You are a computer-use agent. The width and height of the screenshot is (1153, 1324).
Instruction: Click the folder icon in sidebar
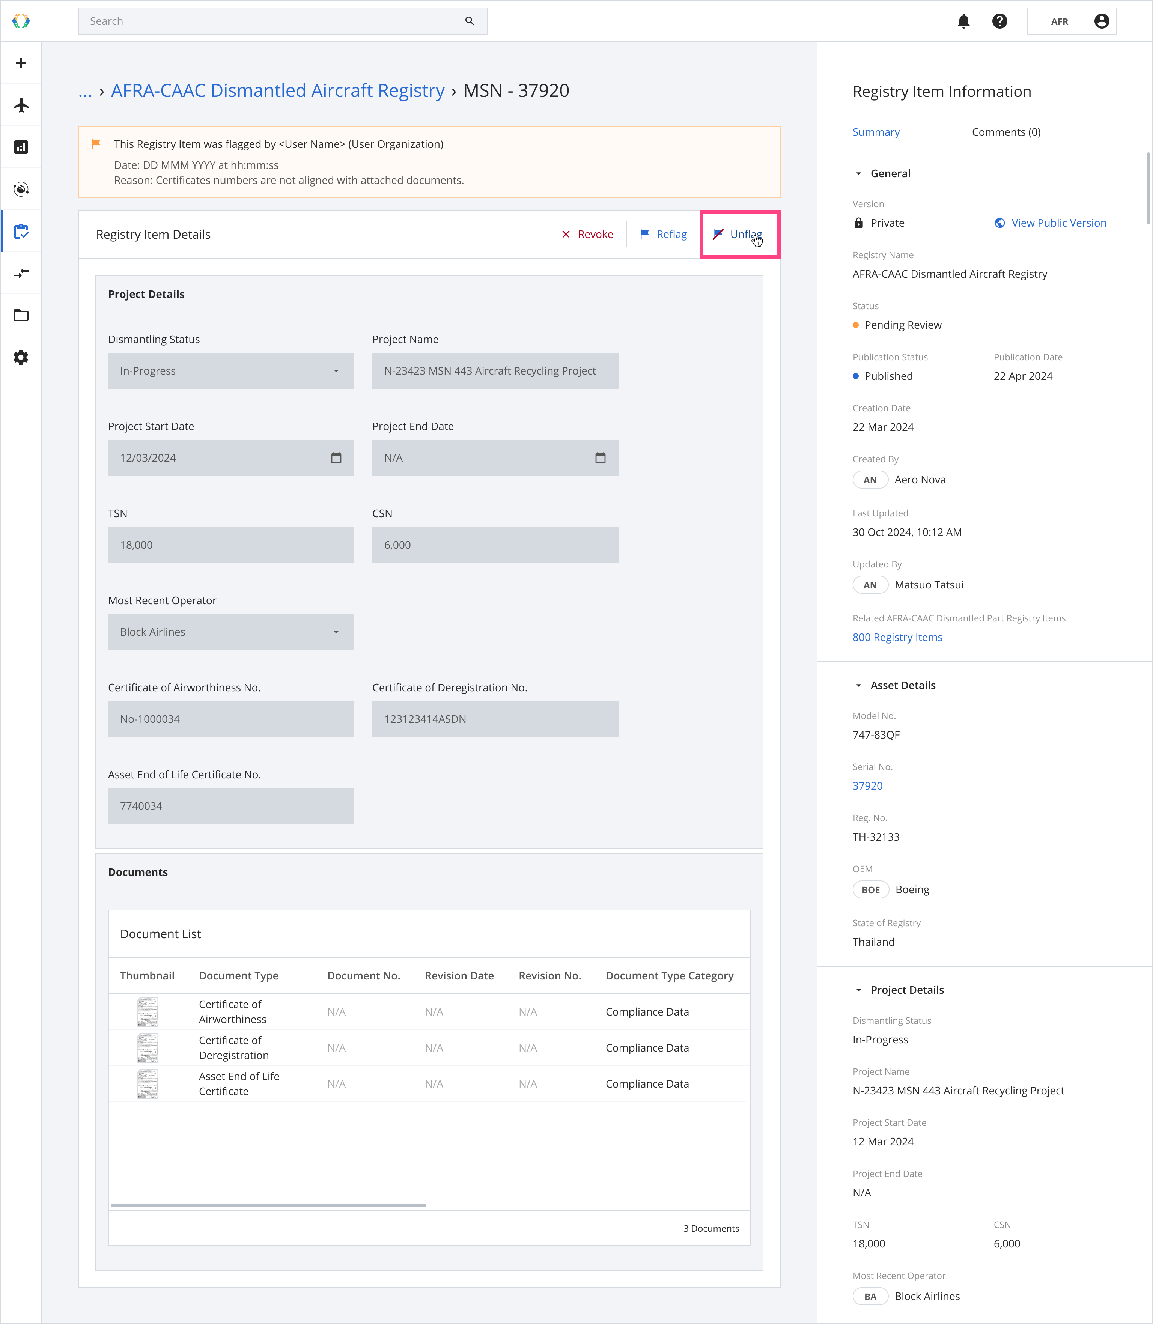click(21, 315)
